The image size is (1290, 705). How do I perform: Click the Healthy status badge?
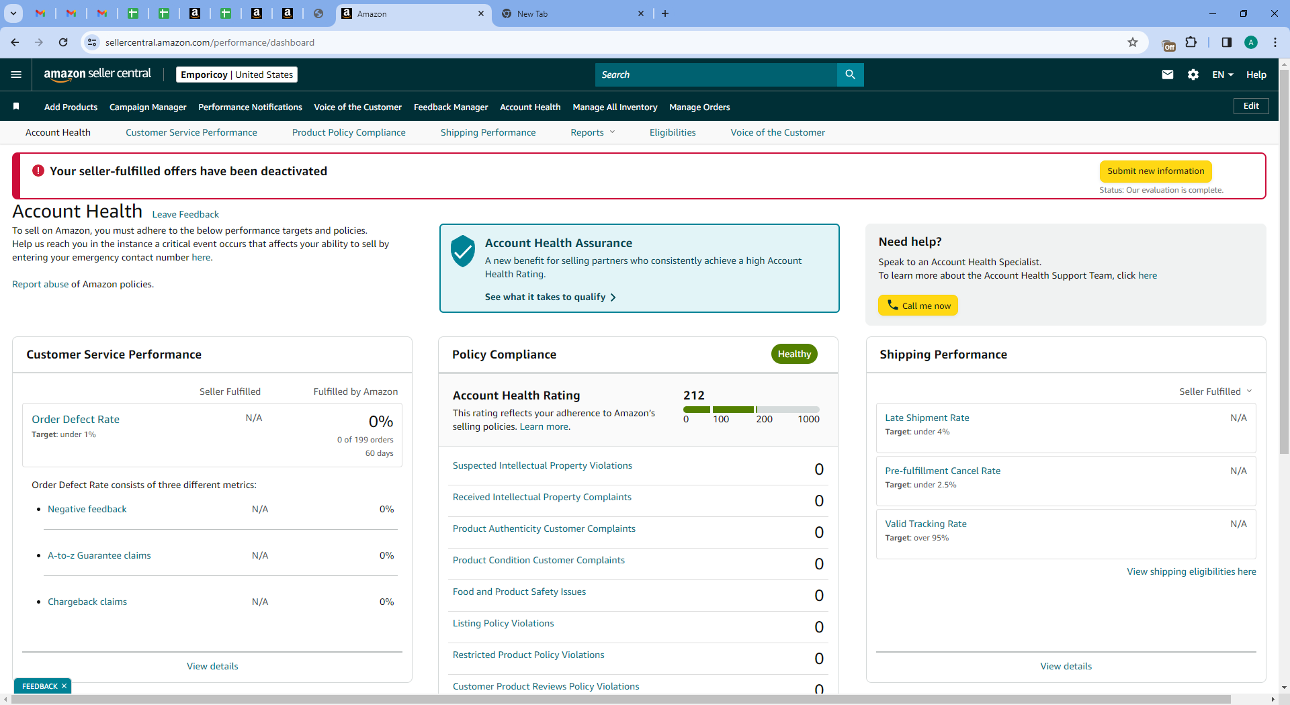pyautogui.click(x=794, y=354)
